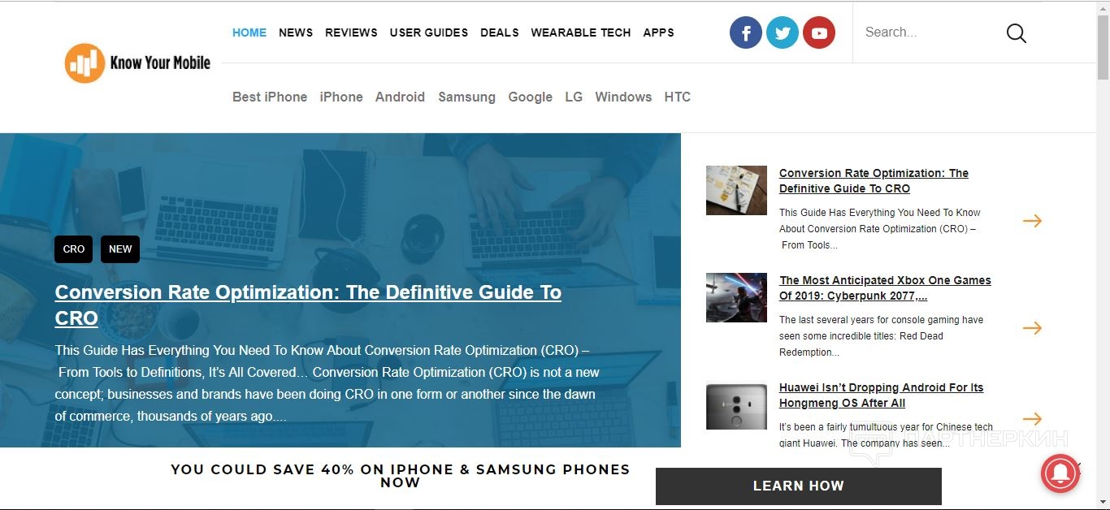This screenshot has width=1110, height=510.
Task: Click 'YOU COULD SAVE 40% ON IPHONE' banner text
Action: pos(401,476)
